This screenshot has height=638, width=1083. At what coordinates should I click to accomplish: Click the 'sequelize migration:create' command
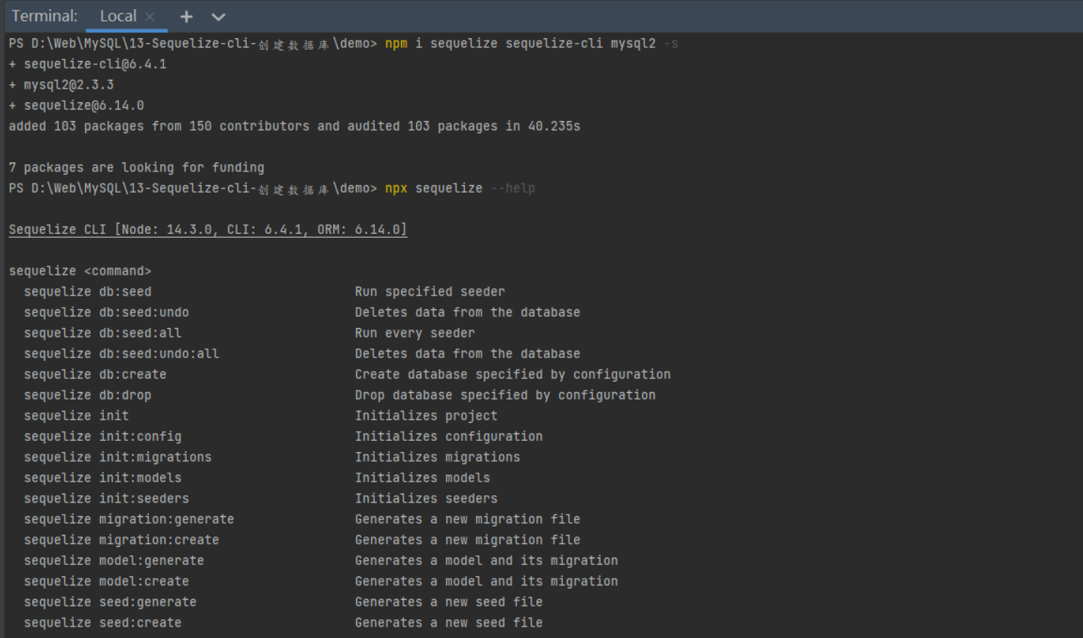pyautogui.click(x=121, y=540)
